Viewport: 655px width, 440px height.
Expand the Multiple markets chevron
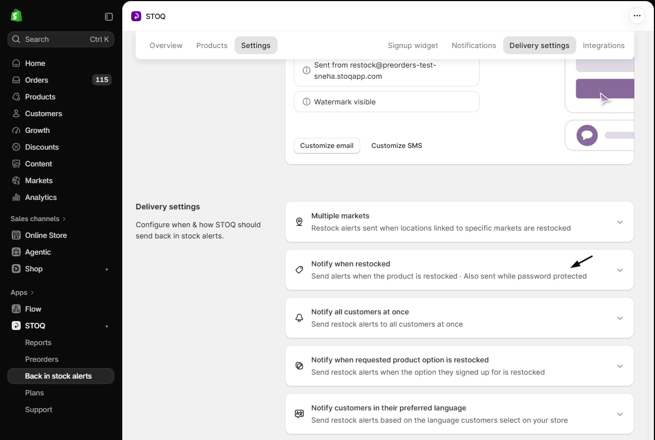point(620,222)
